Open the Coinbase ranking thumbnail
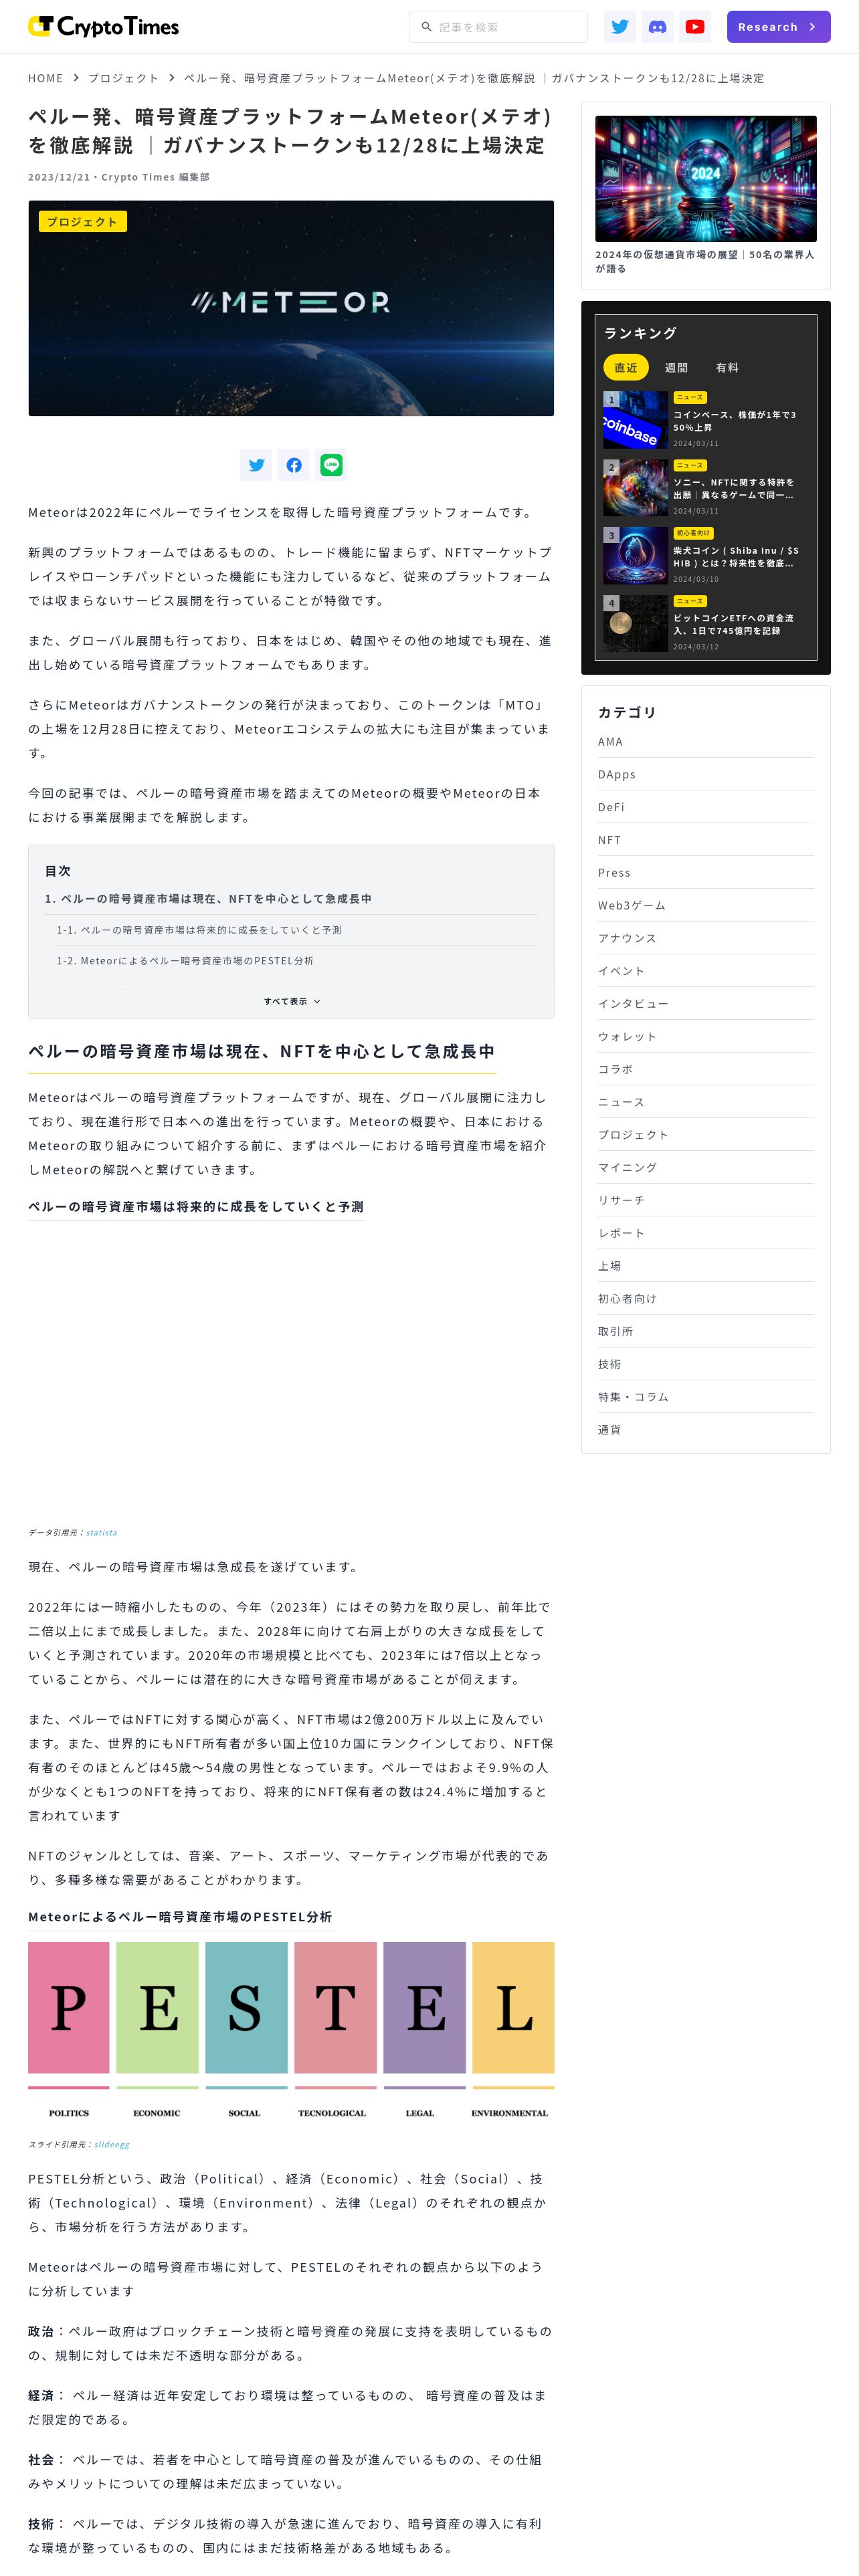The width and height of the screenshot is (859, 2576). tap(635, 420)
